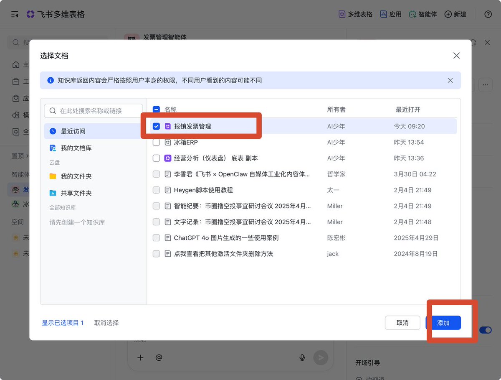Click the blue 添加 button
The image size is (501, 380).
pyautogui.click(x=443, y=323)
